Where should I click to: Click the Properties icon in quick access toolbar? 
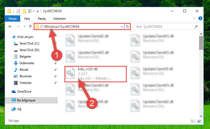[18, 11]
